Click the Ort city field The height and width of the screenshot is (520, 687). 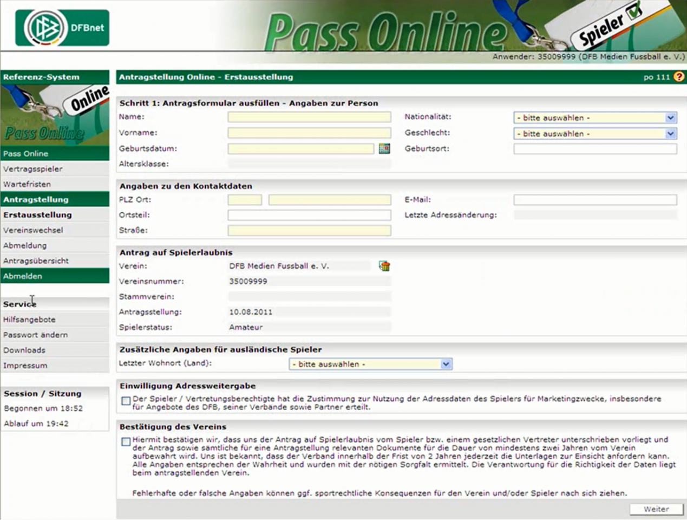(330, 200)
